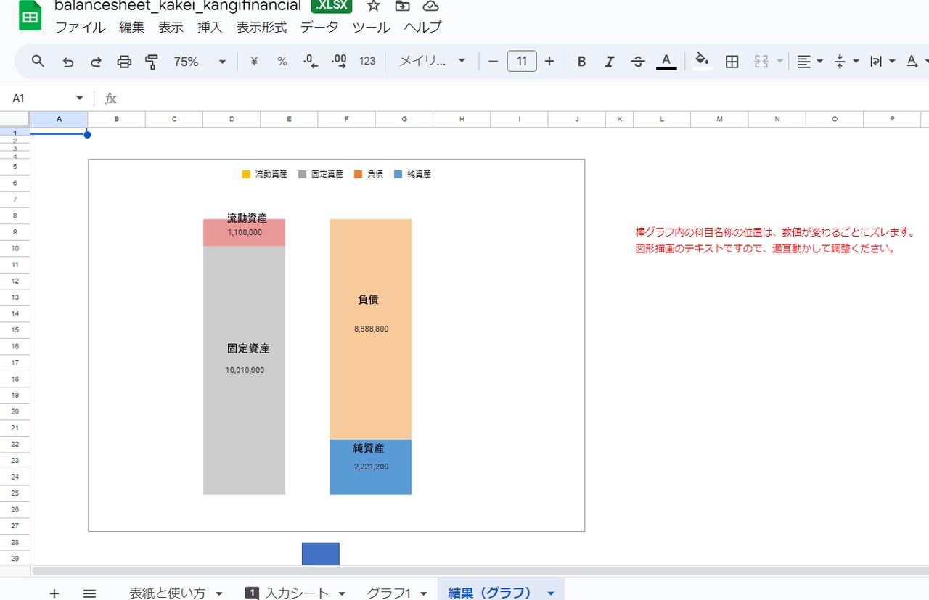
Task: Star the document with star icon
Action: coord(374,7)
